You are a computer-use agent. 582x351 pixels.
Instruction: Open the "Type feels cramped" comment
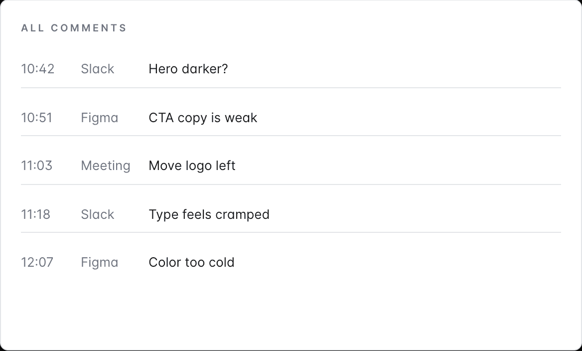click(209, 214)
